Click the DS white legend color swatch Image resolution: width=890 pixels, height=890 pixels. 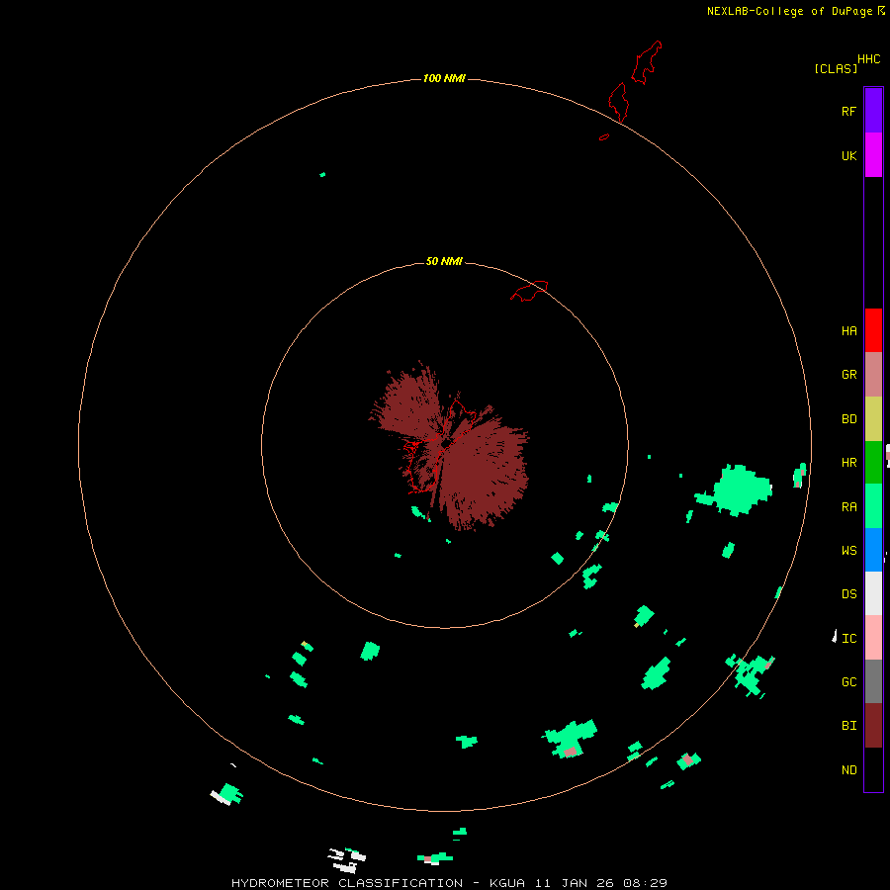click(x=873, y=593)
